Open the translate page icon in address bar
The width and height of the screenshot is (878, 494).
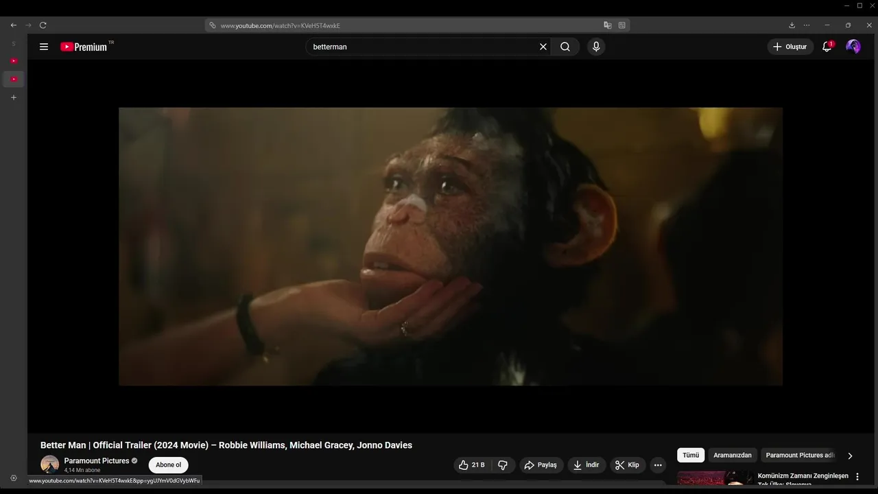[x=608, y=25]
